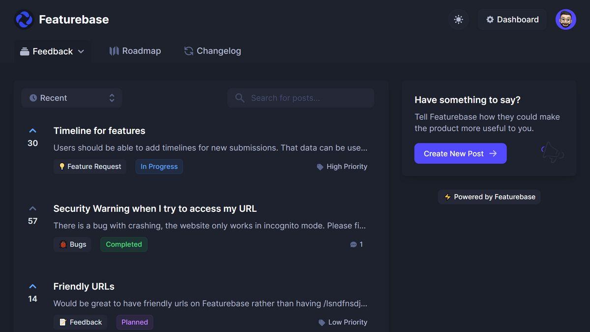The height and width of the screenshot is (332, 590).
Task: Upvote the Timeline for features post
Action: (33, 131)
